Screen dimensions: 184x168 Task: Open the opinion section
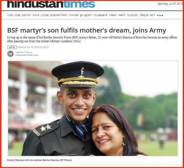[x=26, y=15]
